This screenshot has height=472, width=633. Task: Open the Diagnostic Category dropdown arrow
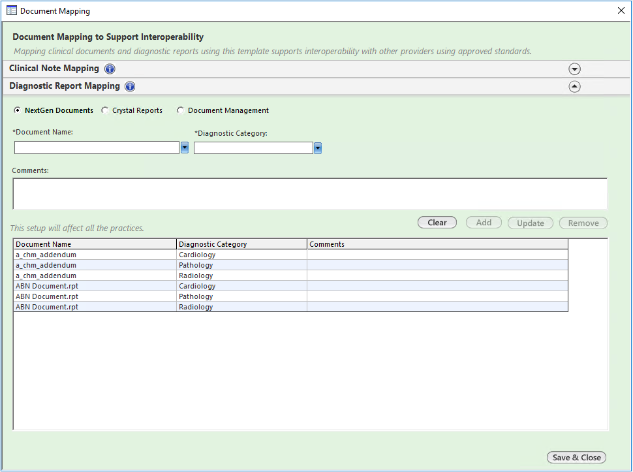click(318, 148)
